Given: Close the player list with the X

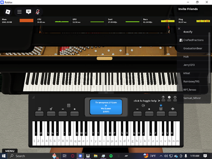Looking at the screenshot, I should pos(179,28).
